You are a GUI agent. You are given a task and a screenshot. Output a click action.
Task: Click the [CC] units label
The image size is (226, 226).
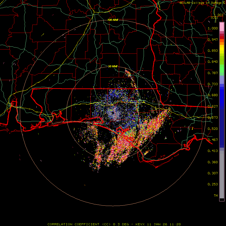pyautogui.click(x=214, y=18)
